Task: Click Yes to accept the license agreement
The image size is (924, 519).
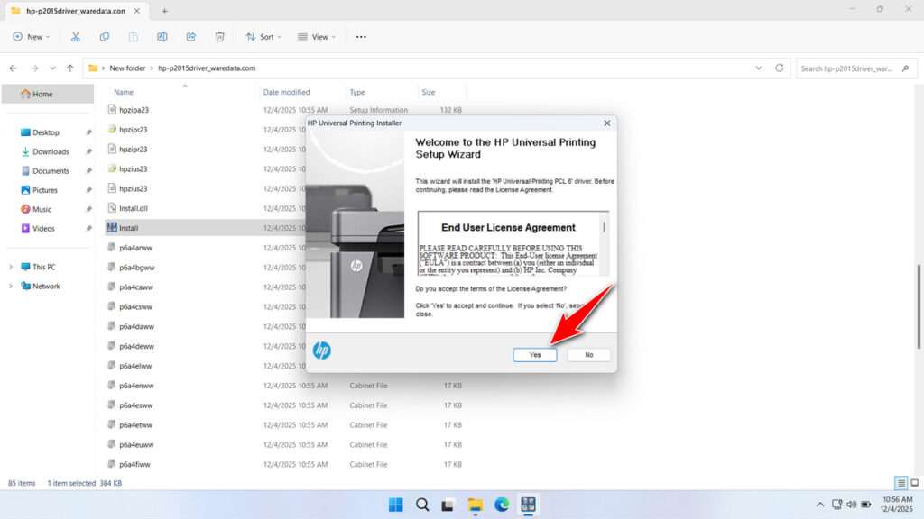Action: pyautogui.click(x=534, y=354)
